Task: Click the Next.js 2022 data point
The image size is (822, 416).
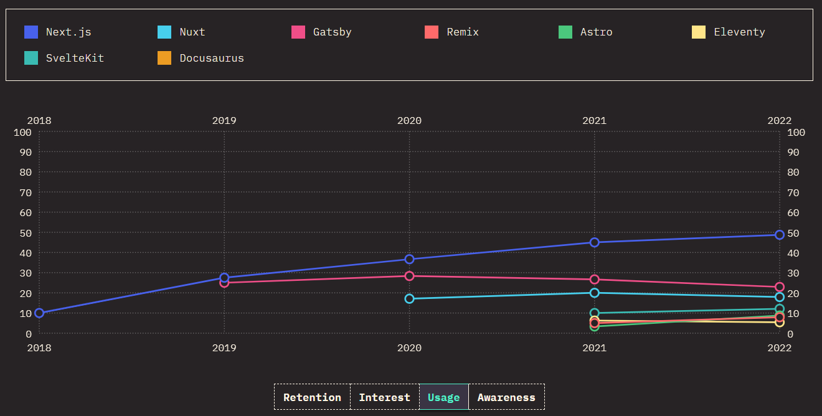Action: (779, 235)
